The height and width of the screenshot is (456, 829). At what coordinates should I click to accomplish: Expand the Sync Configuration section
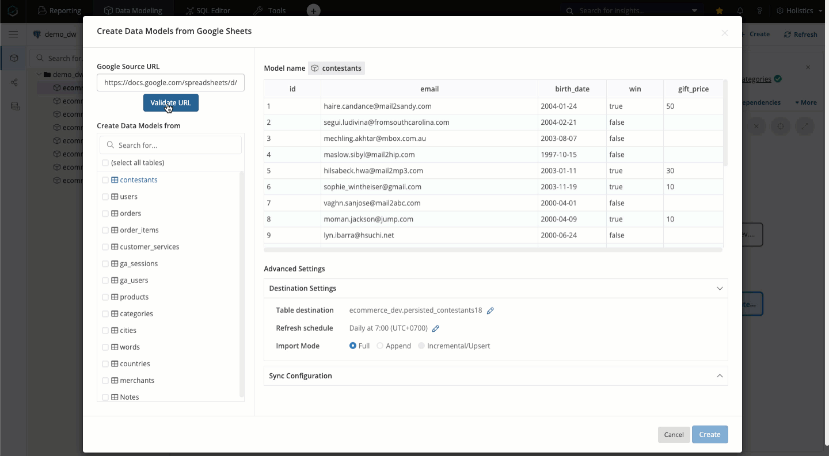pos(720,376)
